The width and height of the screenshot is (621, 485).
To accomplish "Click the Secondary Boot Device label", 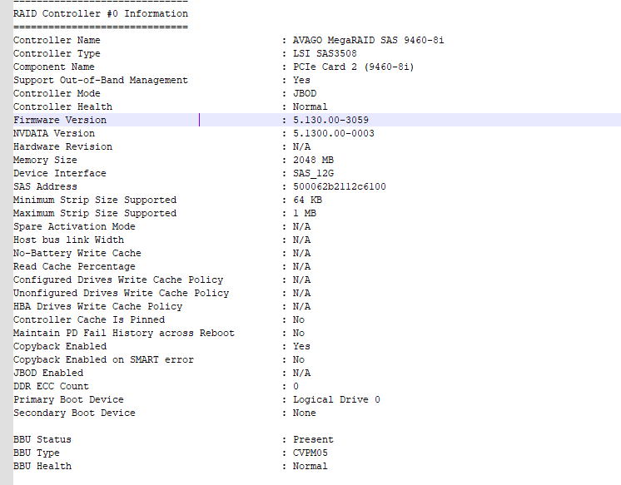I will click(x=74, y=413).
